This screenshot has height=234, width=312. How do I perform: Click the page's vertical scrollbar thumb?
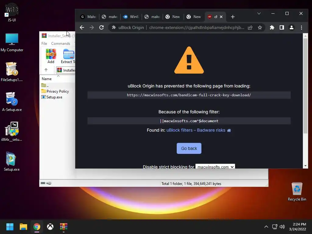coord(305,86)
